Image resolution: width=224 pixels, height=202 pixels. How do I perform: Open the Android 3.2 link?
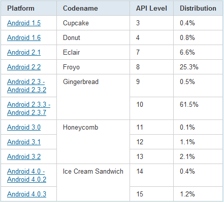pos(24,156)
